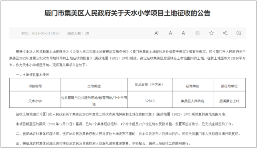The width and height of the screenshot is (257, 148).
Task: Select table header 征地面积（平方米）
Action: pos(150,85)
